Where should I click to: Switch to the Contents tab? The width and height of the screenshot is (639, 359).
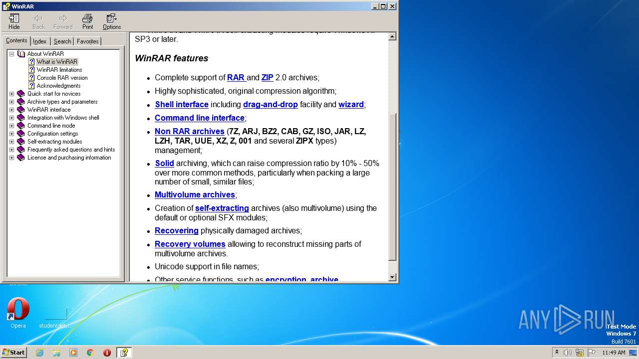(x=16, y=40)
